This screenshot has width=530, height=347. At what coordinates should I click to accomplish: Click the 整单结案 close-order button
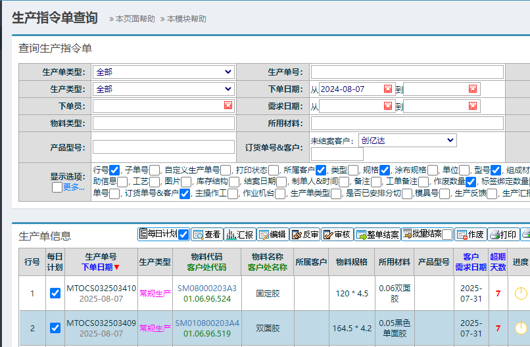coord(377,235)
